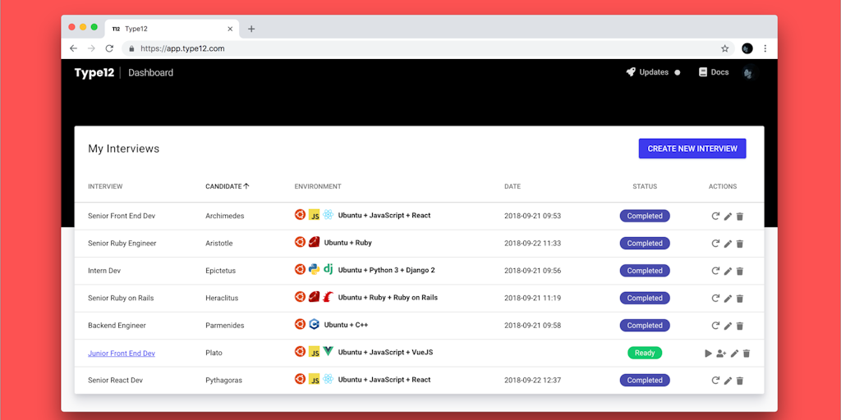Viewport: 841px width, 420px height.
Task: Edit the Aristotle interview row
Action: [728, 244]
